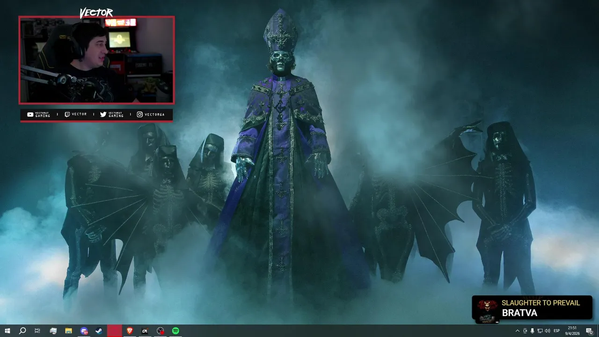Launch Steam from the taskbar

point(99,331)
